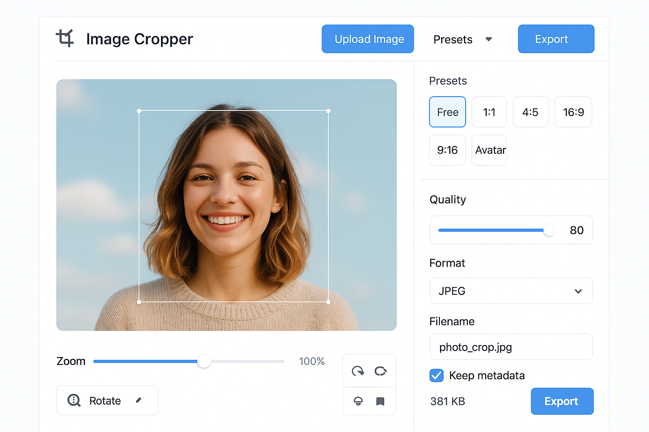This screenshot has width=649, height=432.
Task: Select the Free crop preset
Action: [x=447, y=112]
